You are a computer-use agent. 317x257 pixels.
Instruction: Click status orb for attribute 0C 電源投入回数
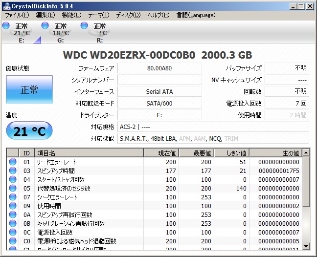click(x=13, y=232)
